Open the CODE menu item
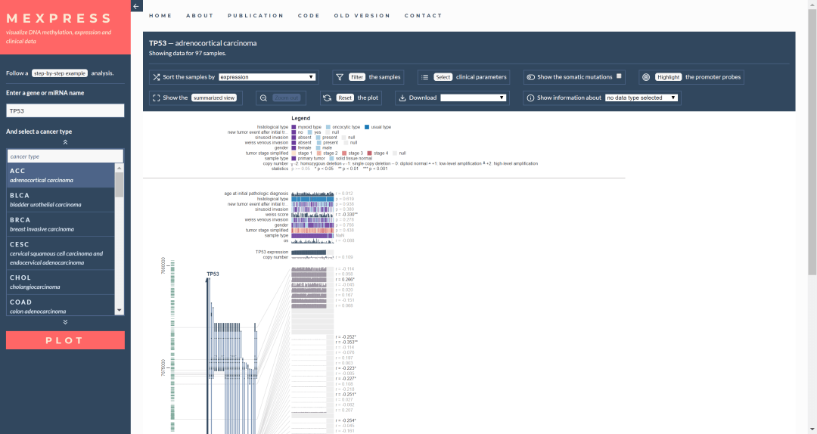817x434 pixels. point(309,16)
